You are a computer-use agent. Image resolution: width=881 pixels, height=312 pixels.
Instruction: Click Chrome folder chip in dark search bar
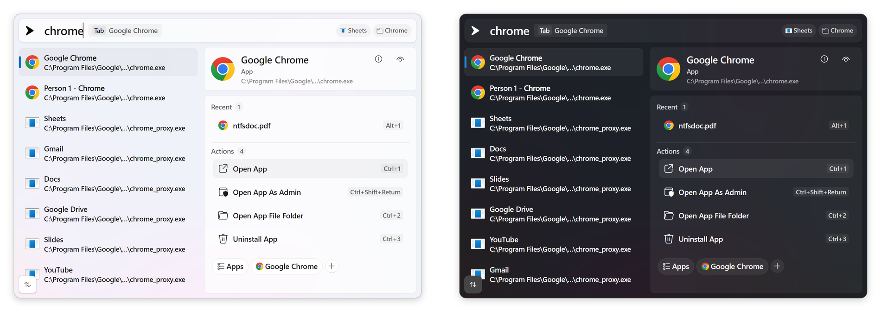[837, 31]
